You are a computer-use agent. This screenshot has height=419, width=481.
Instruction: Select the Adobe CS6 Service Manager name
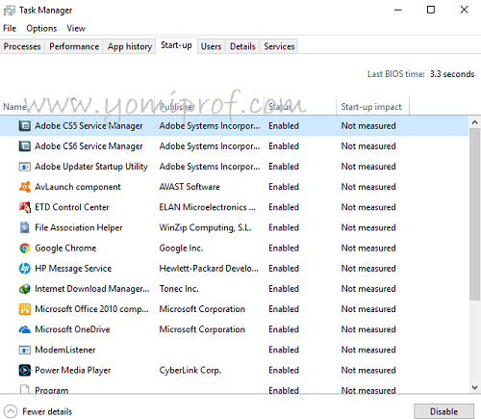pyautogui.click(x=89, y=146)
